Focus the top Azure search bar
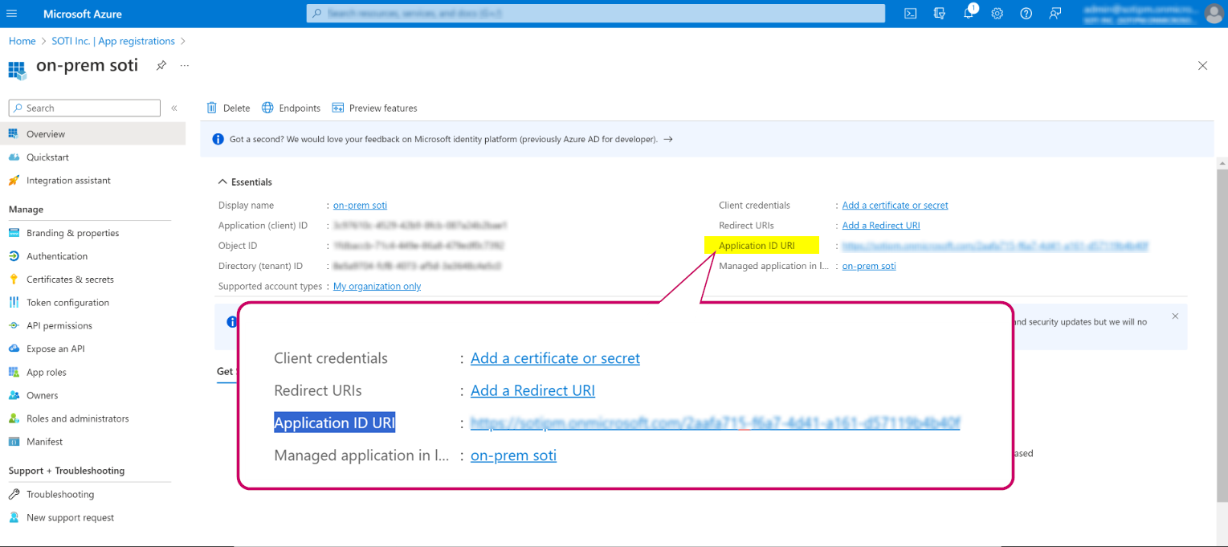Image resolution: width=1228 pixels, height=547 pixels. 595,14
